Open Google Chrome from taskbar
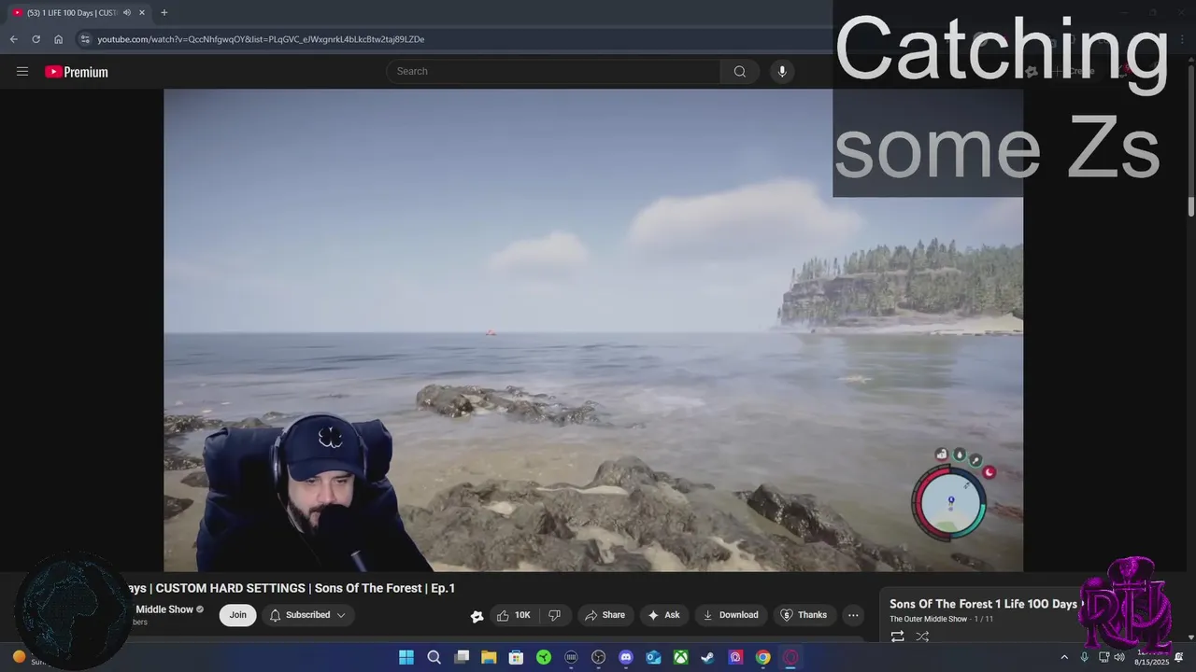Viewport: 1196px width, 672px height. click(763, 657)
